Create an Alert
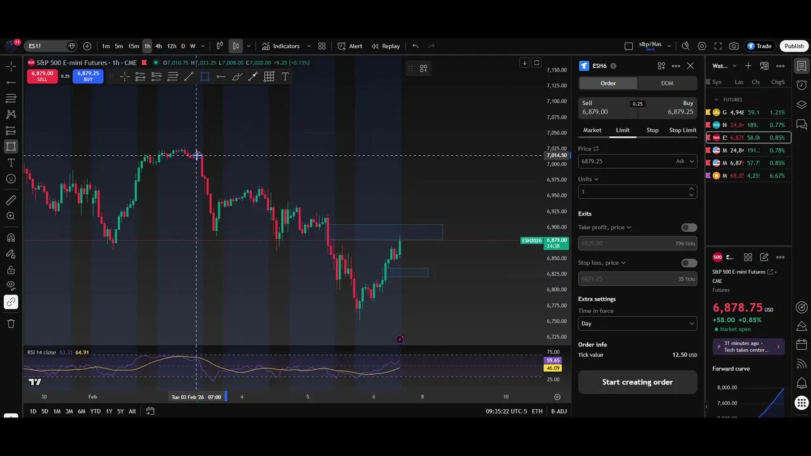Screen dimensions: 811x456 pos(350,46)
